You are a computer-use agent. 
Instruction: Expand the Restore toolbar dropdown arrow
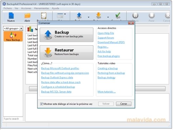(108, 17)
